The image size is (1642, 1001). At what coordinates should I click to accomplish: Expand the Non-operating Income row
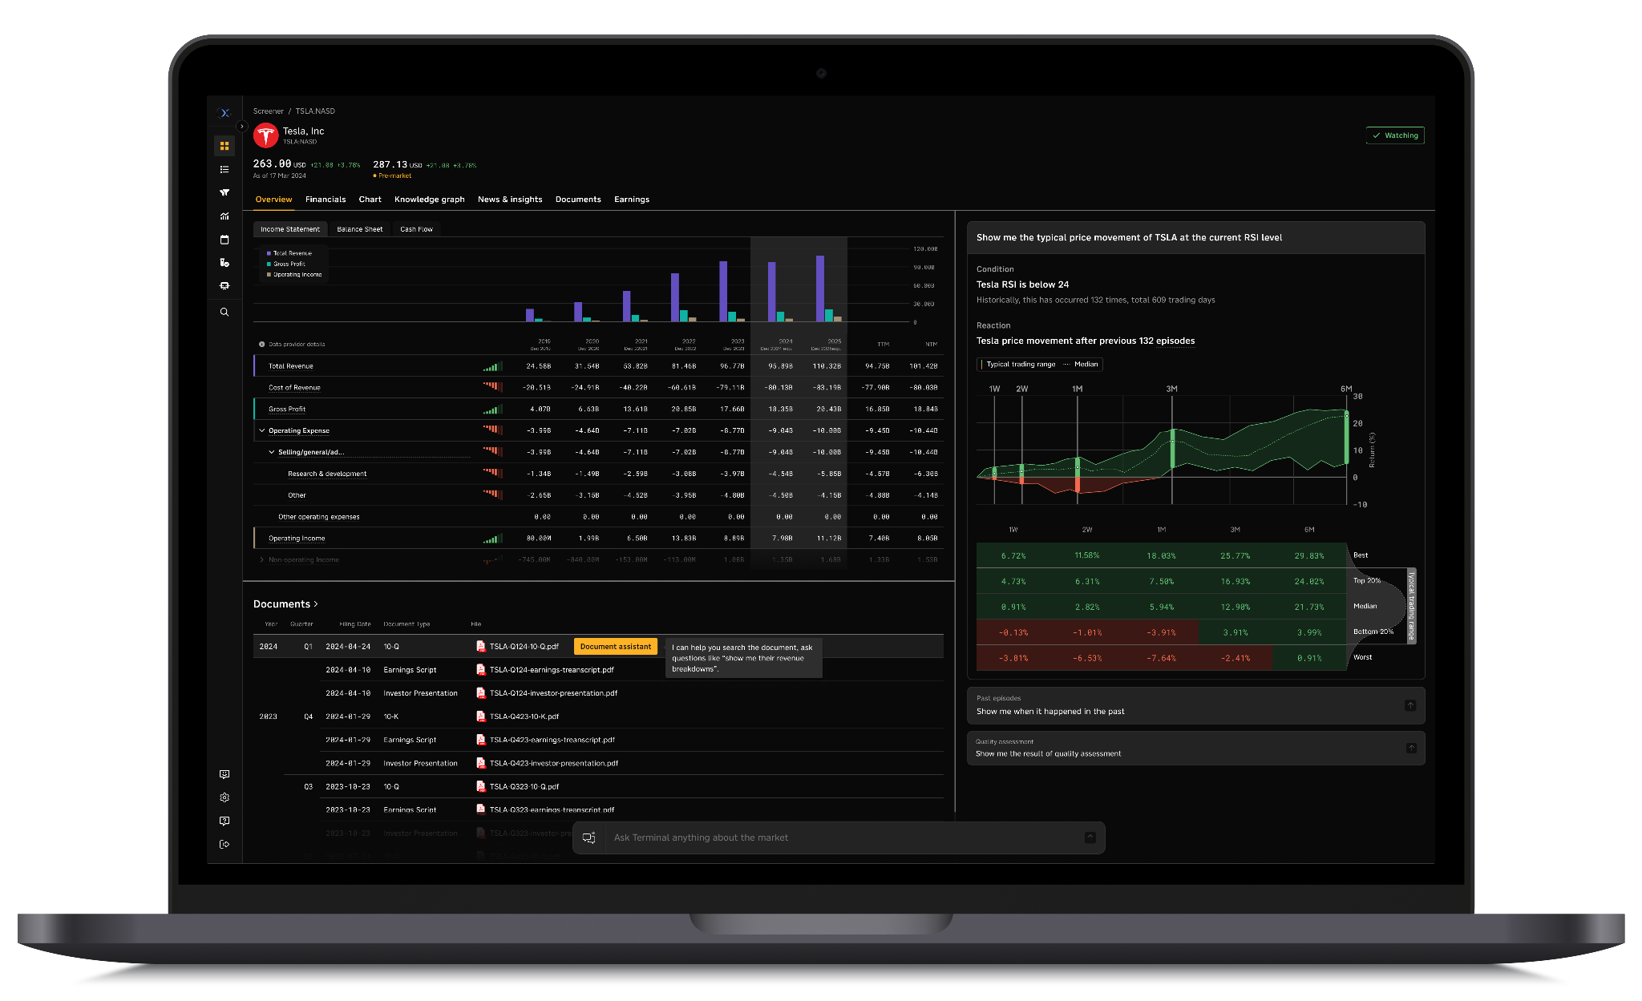[x=261, y=559]
